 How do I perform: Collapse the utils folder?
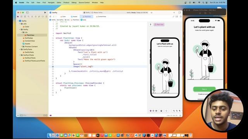pyautogui.click(x=20, y=24)
